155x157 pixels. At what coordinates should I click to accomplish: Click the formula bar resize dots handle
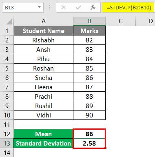(x=50, y=7)
